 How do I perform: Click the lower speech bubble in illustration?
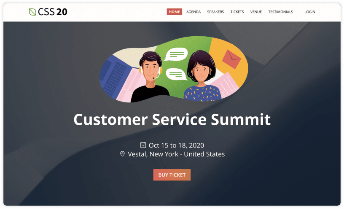(x=176, y=74)
